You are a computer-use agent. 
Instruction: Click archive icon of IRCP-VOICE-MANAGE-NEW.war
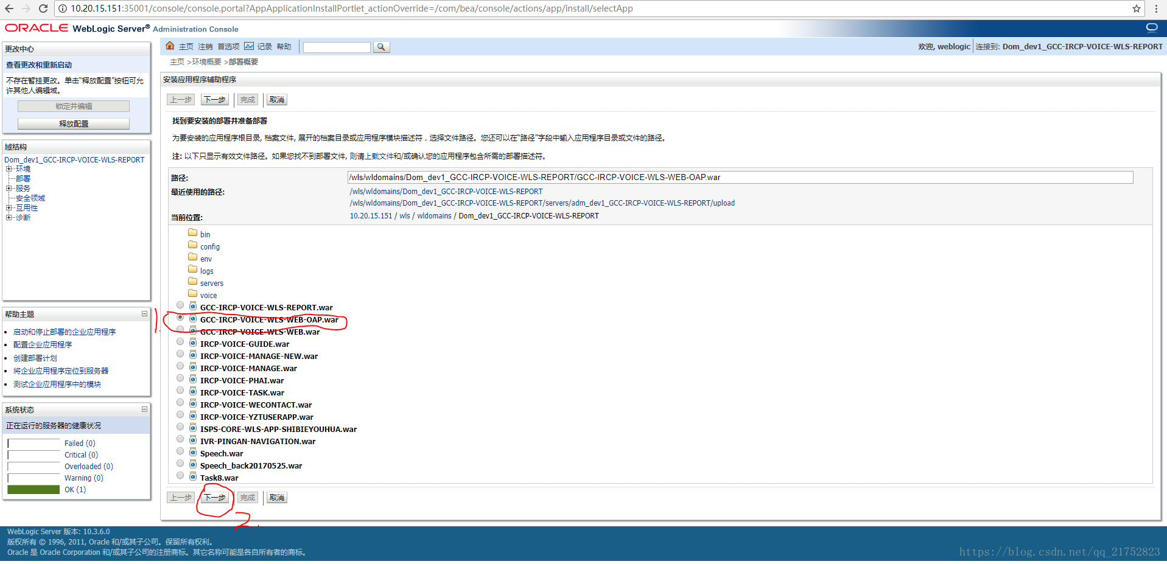[x=193, y=355]
